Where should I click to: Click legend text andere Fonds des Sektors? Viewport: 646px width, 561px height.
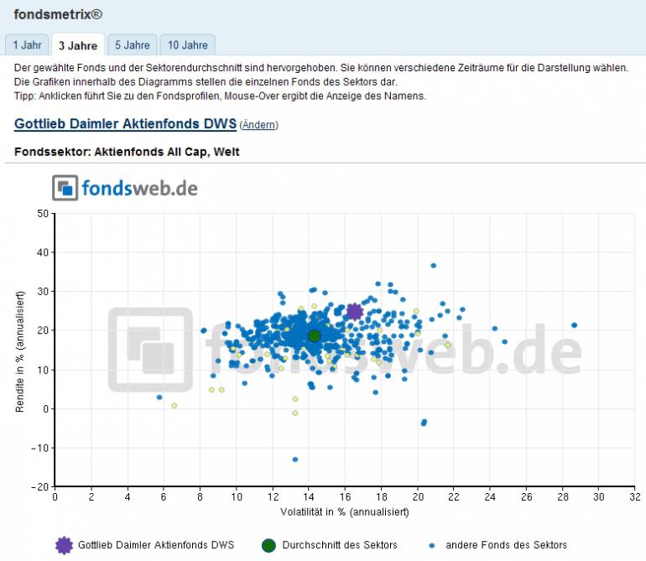point(507,545)
